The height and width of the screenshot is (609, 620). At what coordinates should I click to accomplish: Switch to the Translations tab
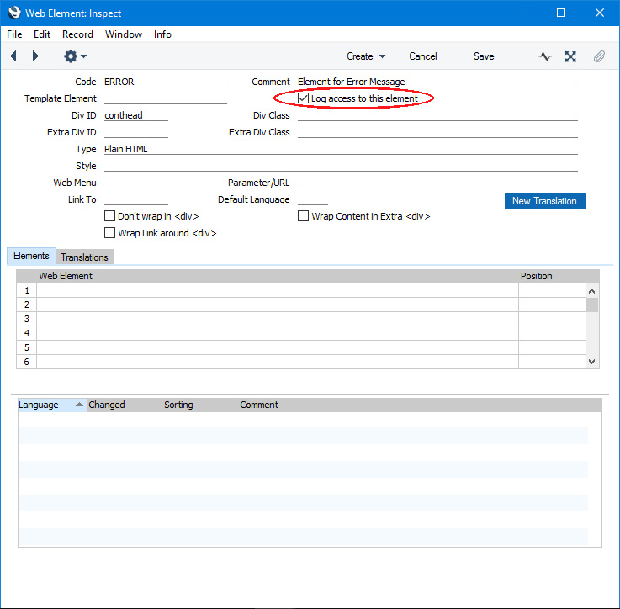point(84,257)
